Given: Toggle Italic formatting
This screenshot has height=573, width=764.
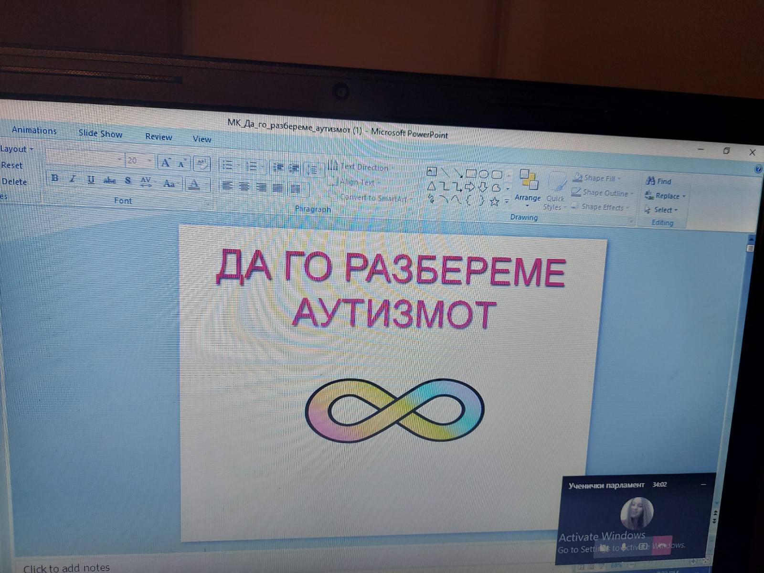Looking at the screenshot, I should tap(73, 179).
